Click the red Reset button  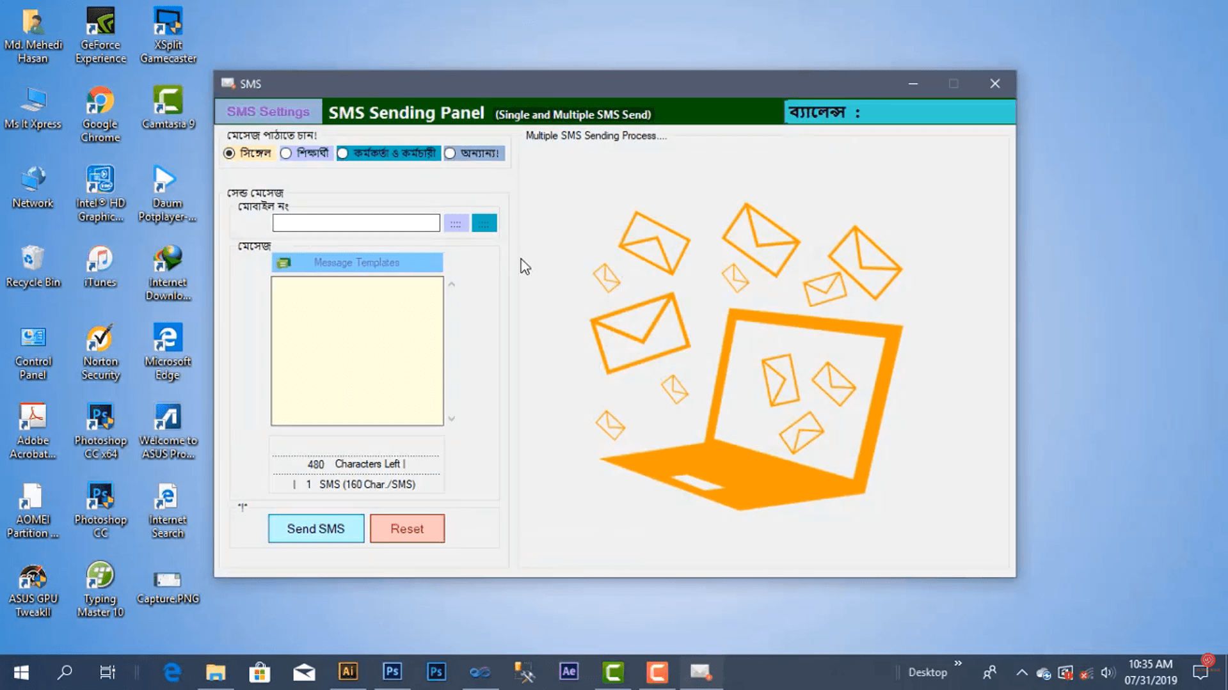pyautogui.click(x=407, y=528)
